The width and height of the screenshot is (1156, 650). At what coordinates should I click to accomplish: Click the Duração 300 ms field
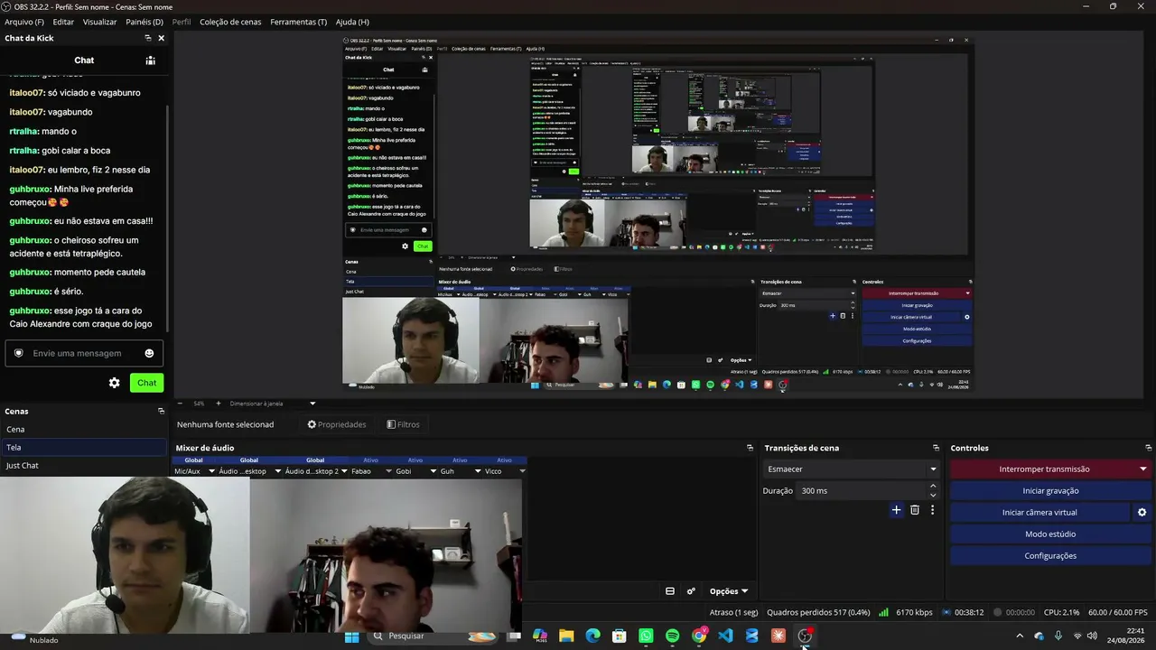pos(863,490)
